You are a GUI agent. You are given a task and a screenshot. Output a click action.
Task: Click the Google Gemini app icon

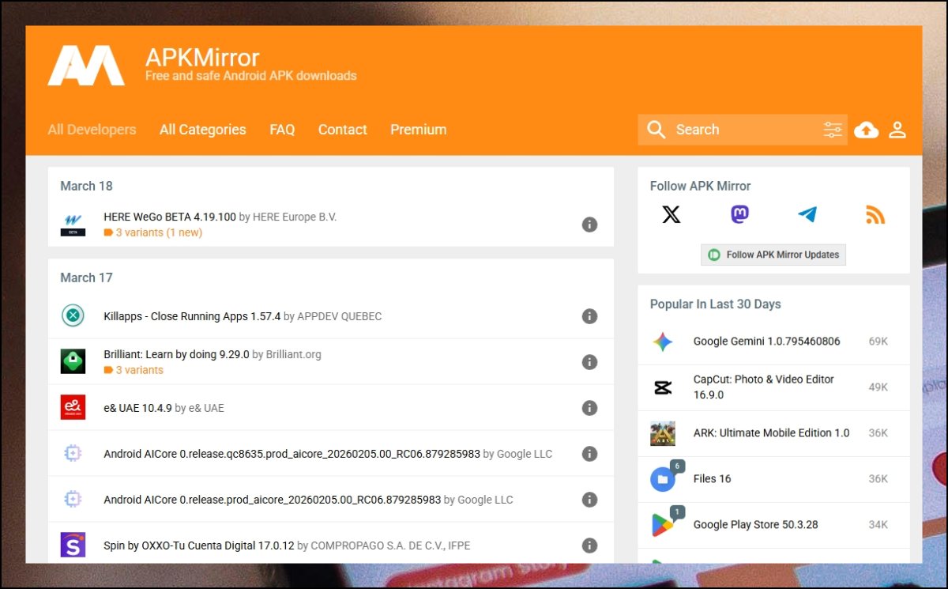(x=663, y=342)
